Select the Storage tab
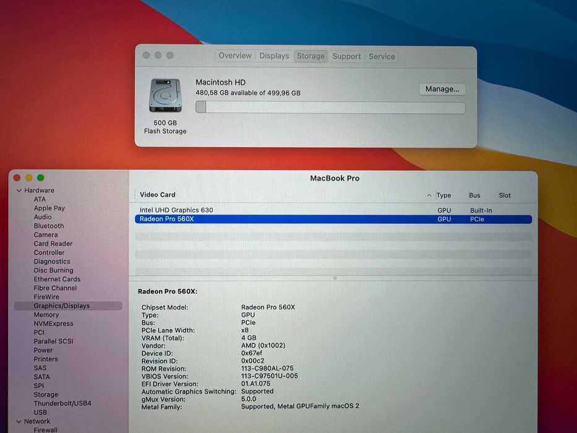 (310, 56)
